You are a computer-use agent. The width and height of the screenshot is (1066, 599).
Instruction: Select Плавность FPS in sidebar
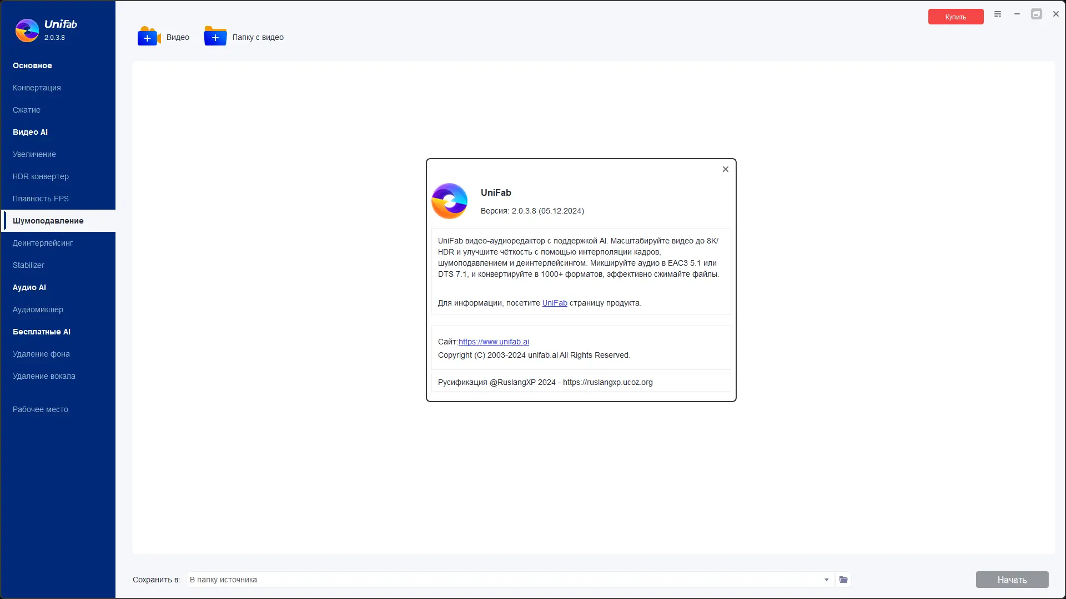pyautogui.click(x=41, y=199)
